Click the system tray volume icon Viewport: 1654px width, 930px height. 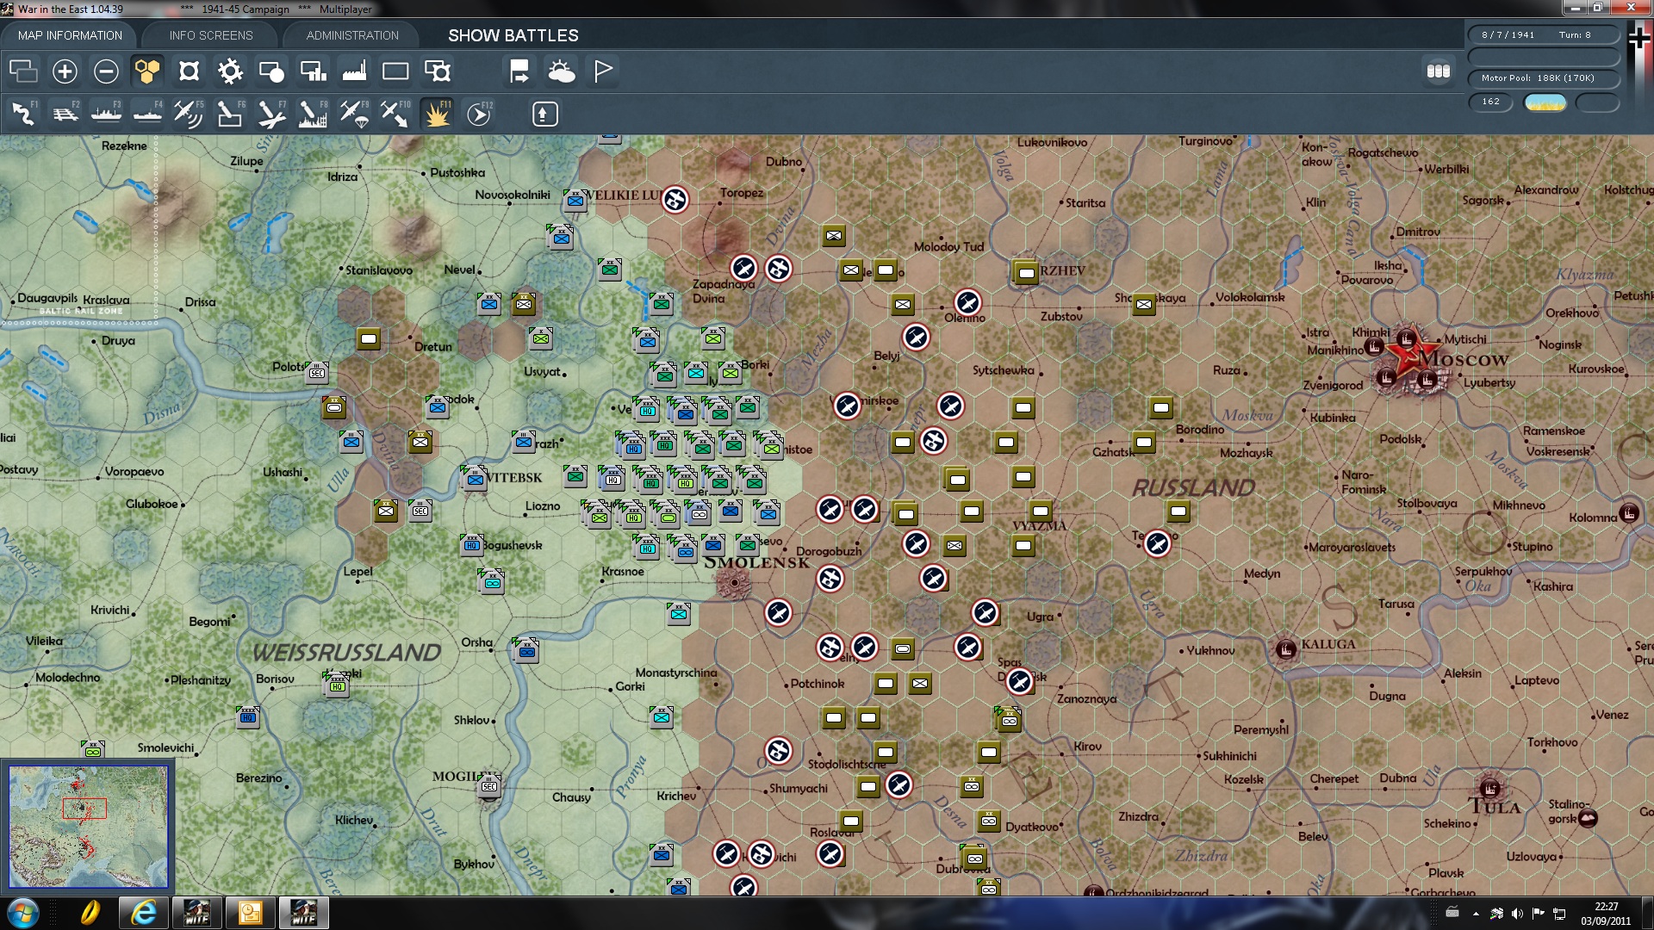click(x=1517, y=914)
